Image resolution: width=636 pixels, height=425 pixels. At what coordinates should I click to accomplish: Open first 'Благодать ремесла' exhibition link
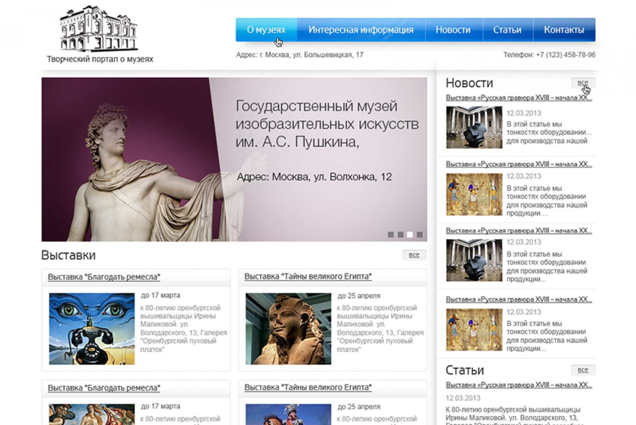click(104, 277)
